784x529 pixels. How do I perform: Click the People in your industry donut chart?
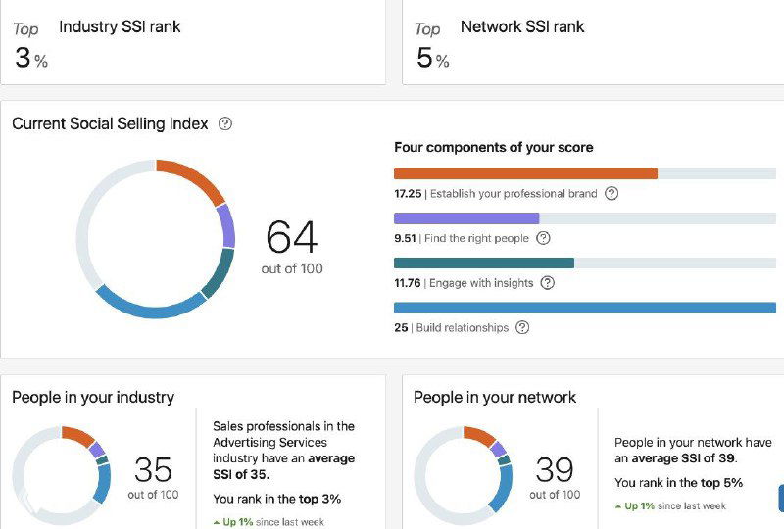tap(62, 475)
